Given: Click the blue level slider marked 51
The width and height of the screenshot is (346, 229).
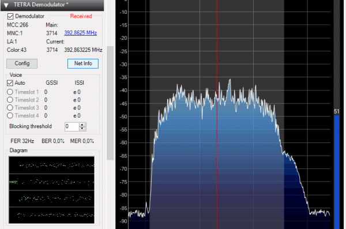Looking at the screenshot, I should click(337, 171).
